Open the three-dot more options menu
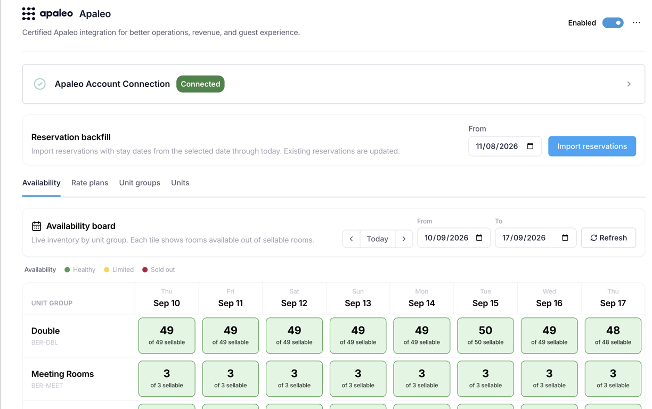Screen dimensions: 652x409 (x=637, y=23)
